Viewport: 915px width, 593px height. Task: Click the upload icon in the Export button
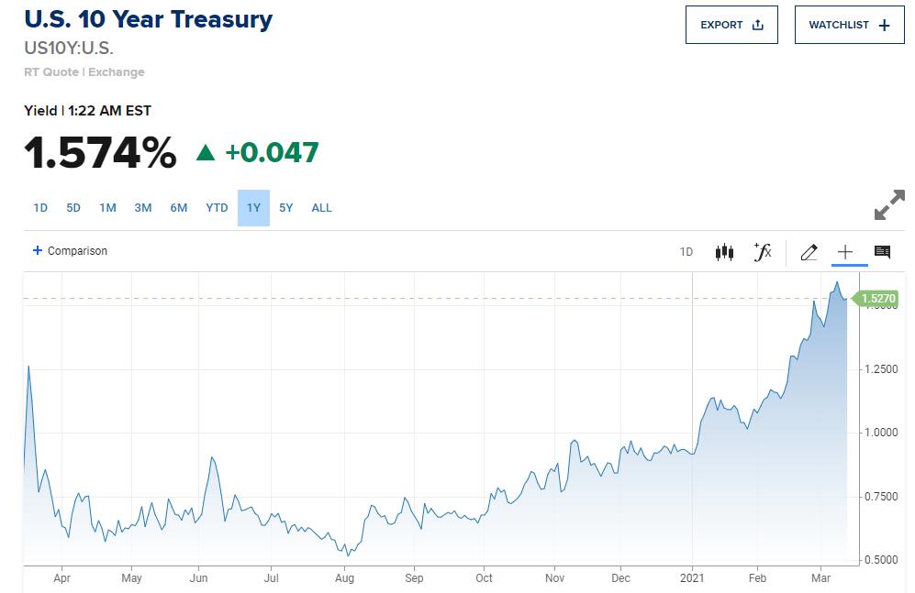click(x=758, y=26)
